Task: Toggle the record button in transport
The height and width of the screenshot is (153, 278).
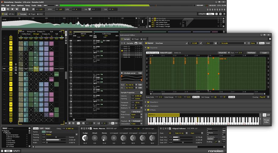Action: coord(17,9)
